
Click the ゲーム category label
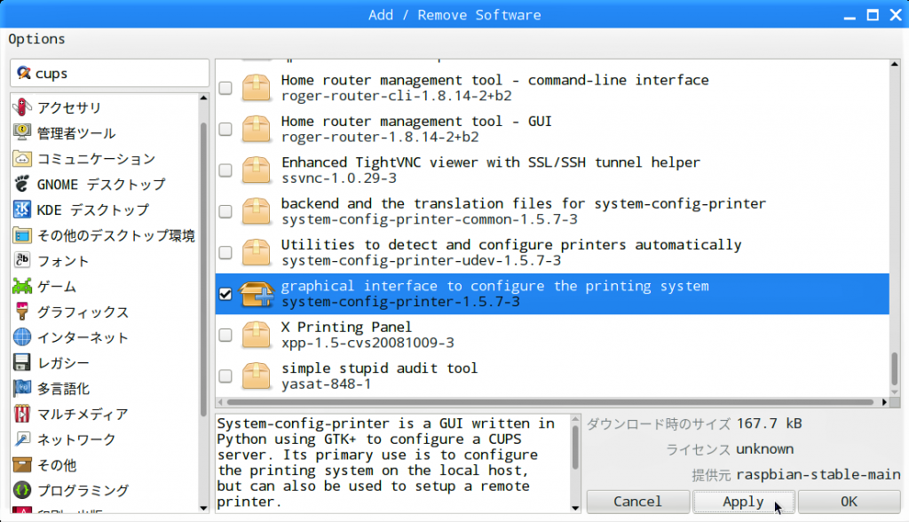pyautogui.click(x=57, y=287)
